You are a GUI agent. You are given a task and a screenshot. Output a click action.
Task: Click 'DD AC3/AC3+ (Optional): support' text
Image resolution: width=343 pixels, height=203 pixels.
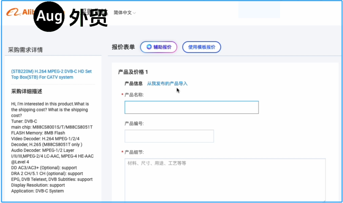pos(44,168)
